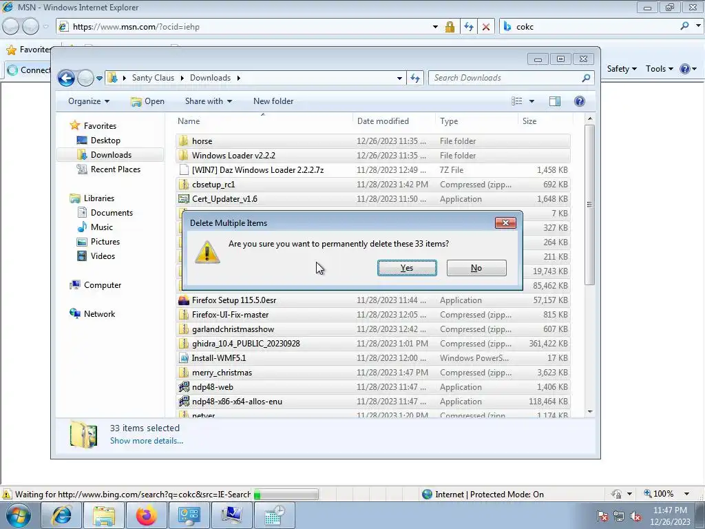Viewport: 705px width, 529px height.
Task: Select Firefox-UI-Fix-master zip
Action: [x=373, y=314]
